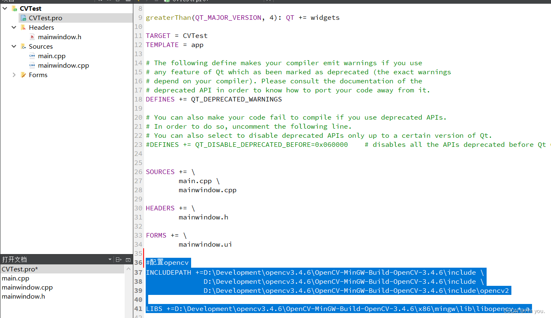Place cursor on TEMPLATE = app line
The image size is (551, 318).
click(175, 45)
